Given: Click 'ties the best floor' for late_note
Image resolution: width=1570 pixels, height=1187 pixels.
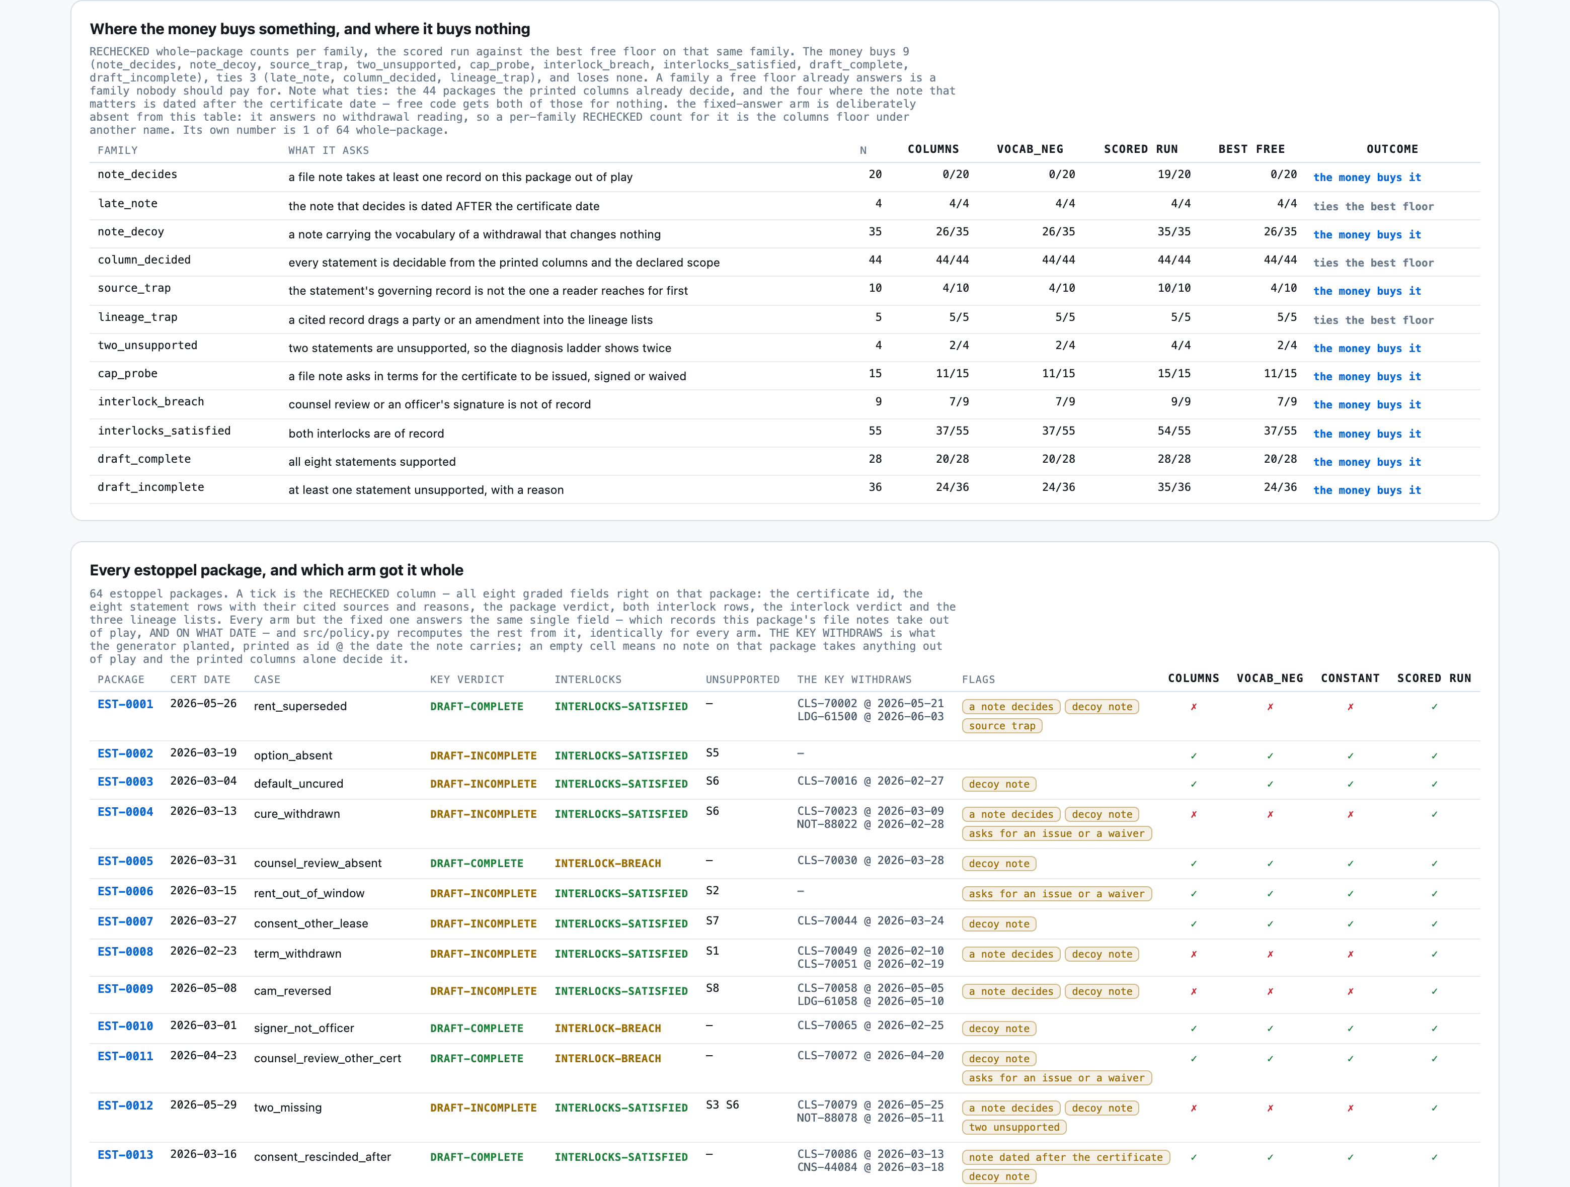Looking at the screenshot, I should tap(1373, 206).
